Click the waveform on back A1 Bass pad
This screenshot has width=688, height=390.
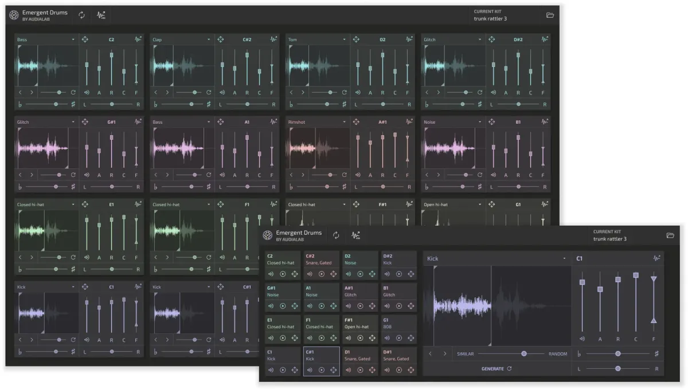182,148
